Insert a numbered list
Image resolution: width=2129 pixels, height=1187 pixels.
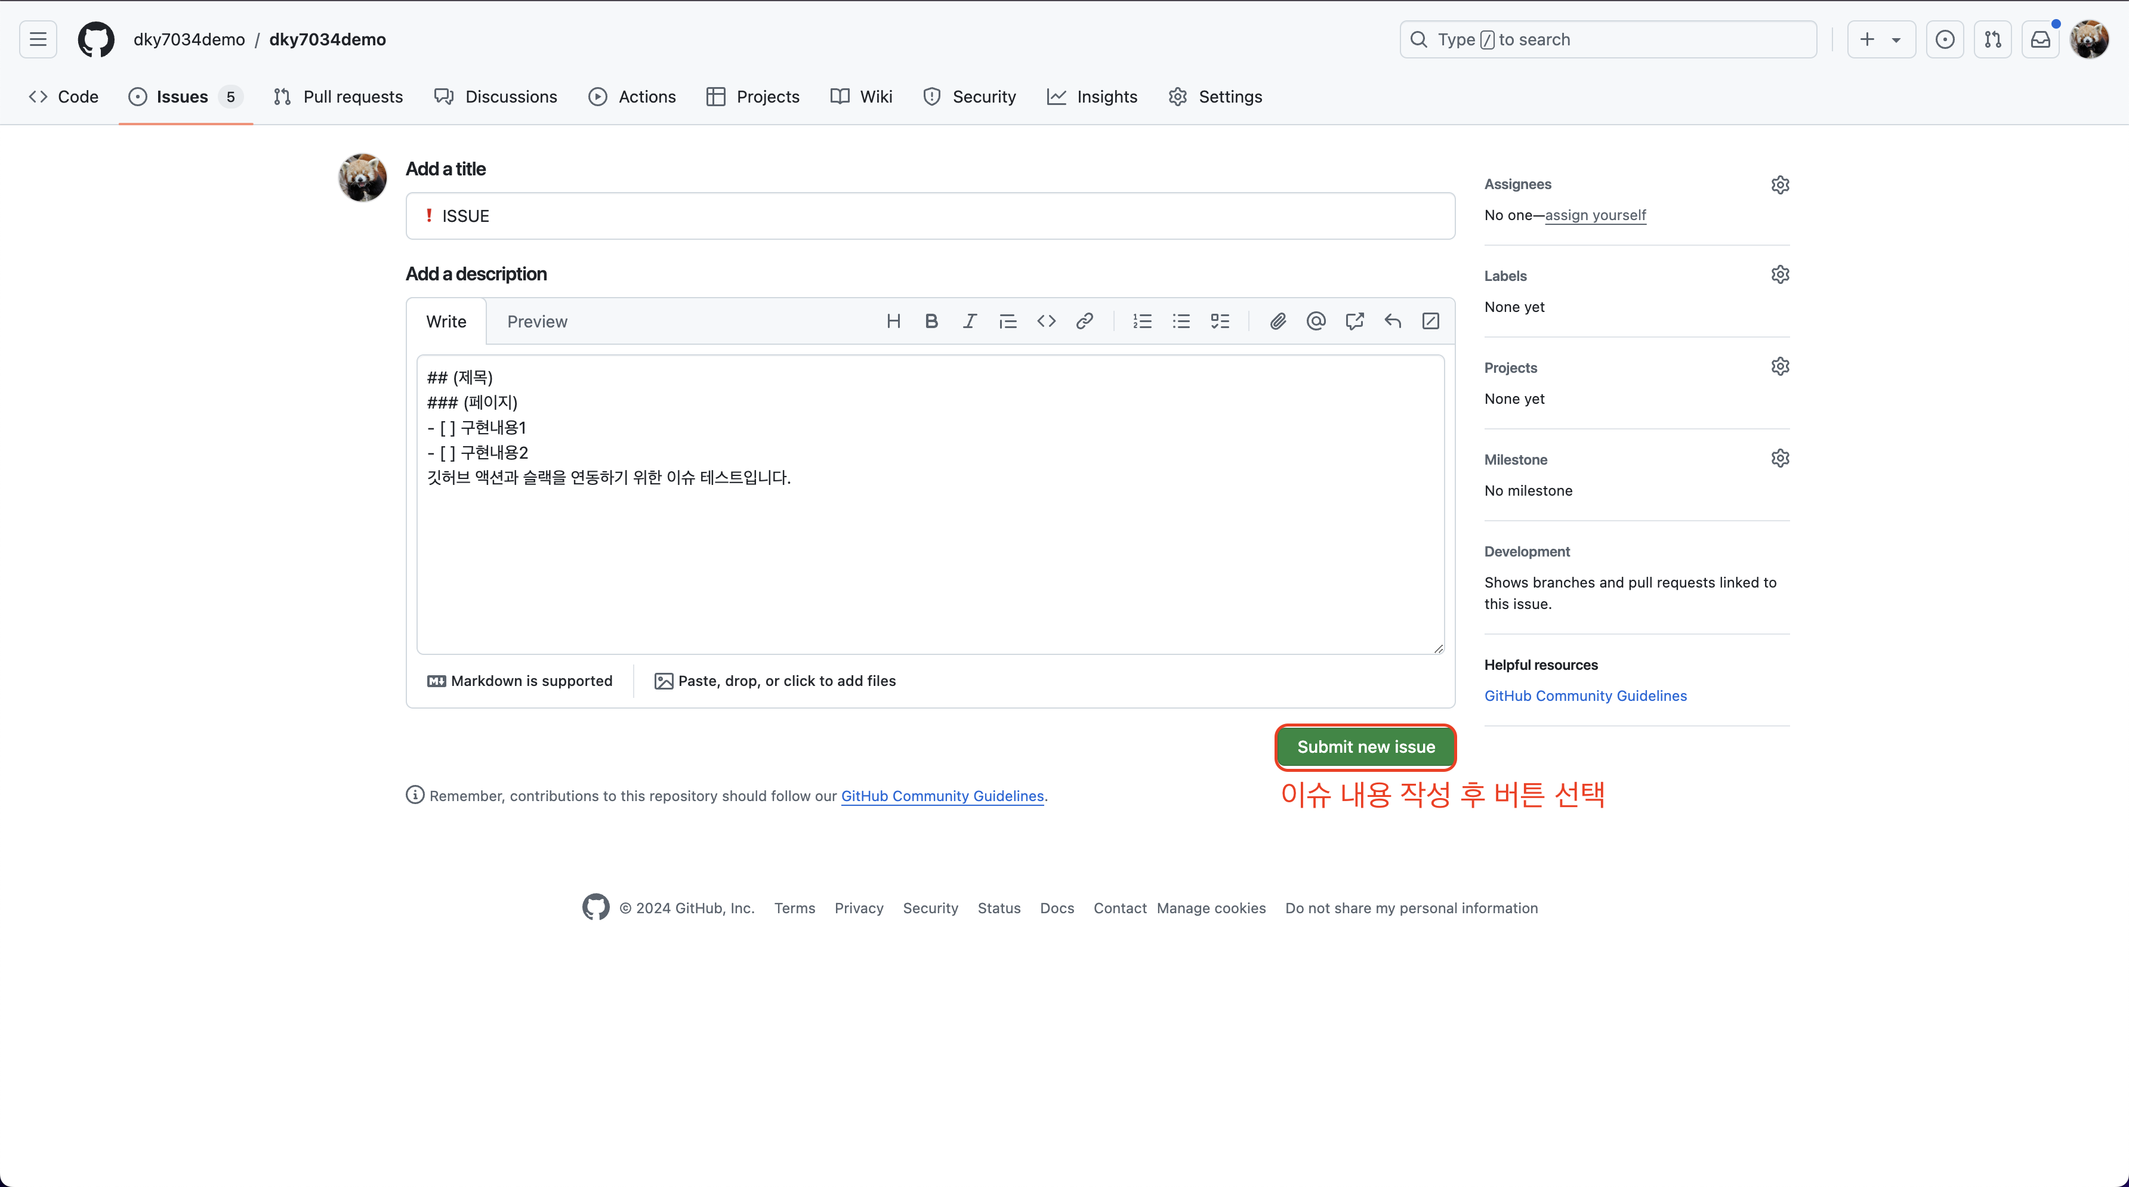coord(1142,322)
